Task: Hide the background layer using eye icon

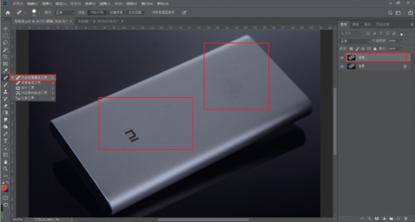Action: point(342,66)
